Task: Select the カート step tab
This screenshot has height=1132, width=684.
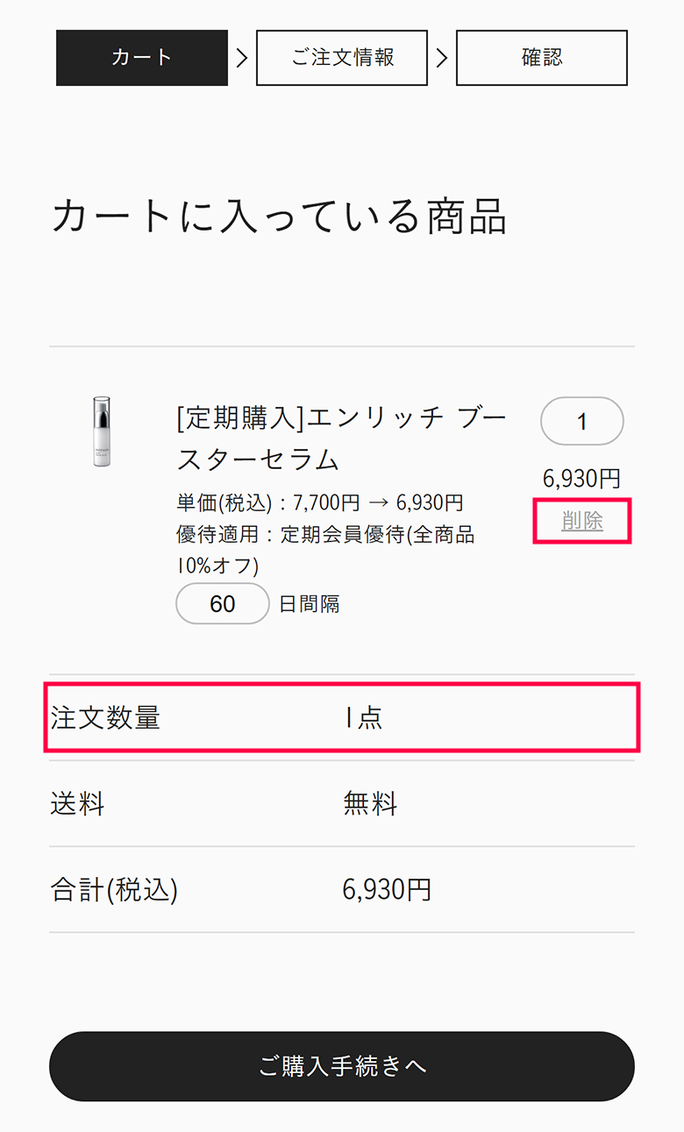Action: [142, 58]
